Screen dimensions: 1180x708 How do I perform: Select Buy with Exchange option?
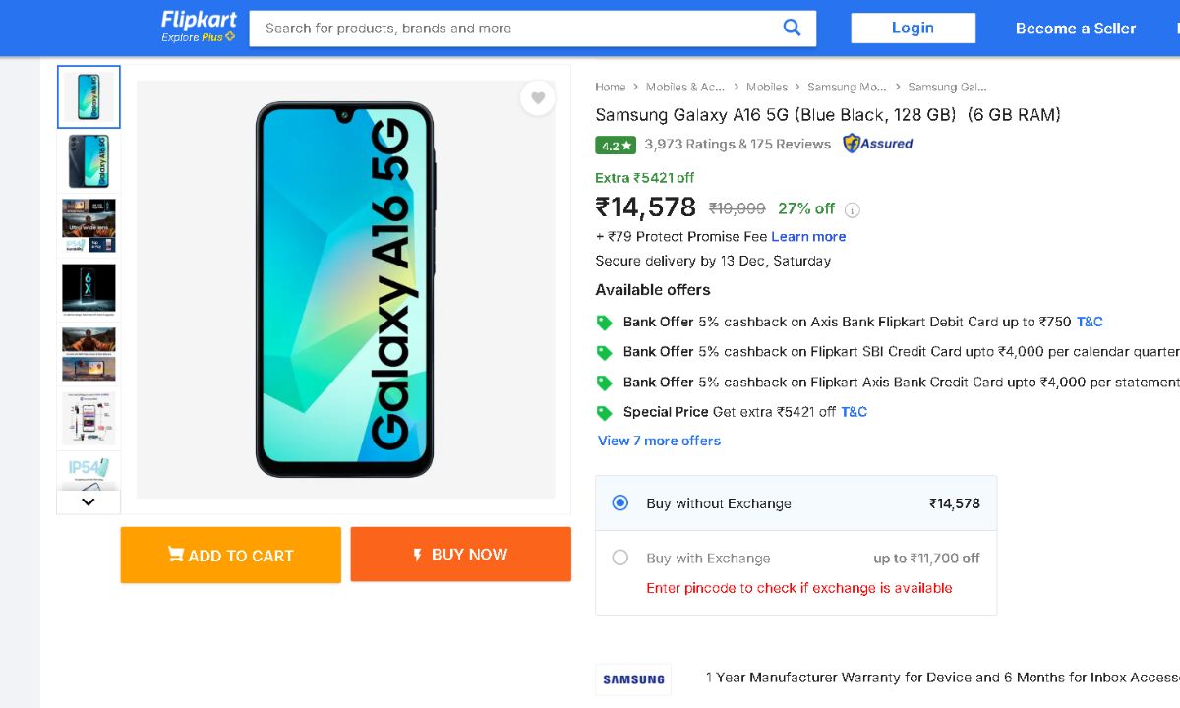620,558
